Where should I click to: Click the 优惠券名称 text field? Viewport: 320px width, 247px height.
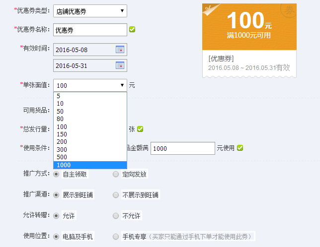[x=90, y=30]
